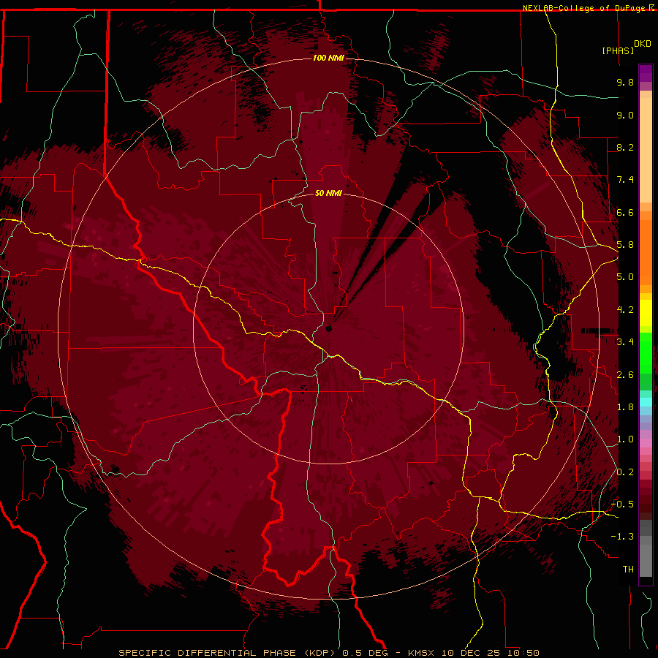The width and height of the screenshot is (658, 658).
Task: Click the 2.6 scale value
Action: (625, 375)
